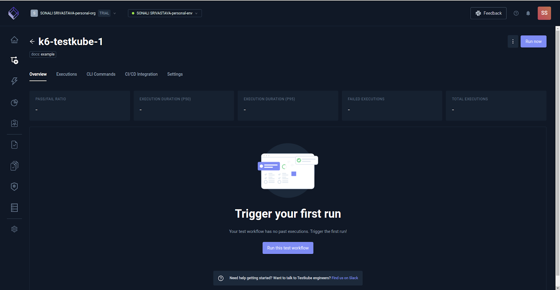Open the settings gear in sidebar
The width and height of the screenshot is (560, 290).
[x=14, y=229]
